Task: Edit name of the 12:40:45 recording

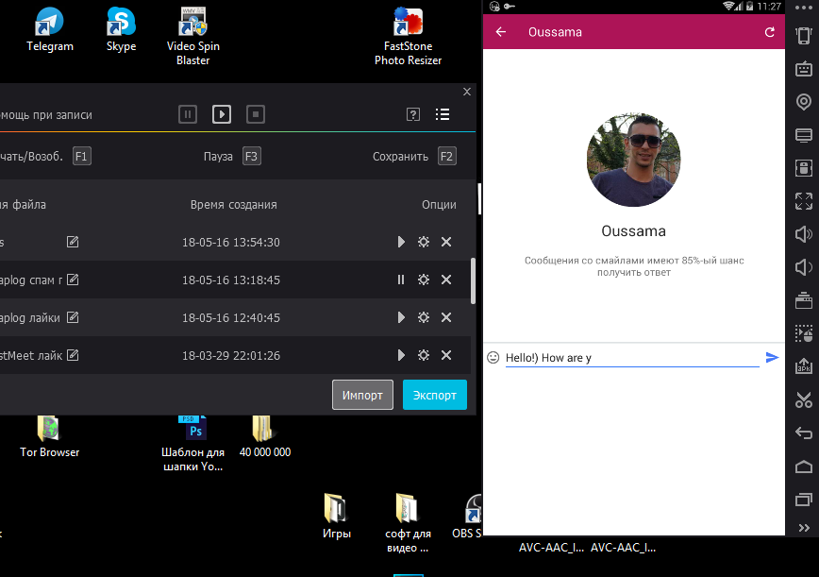Action: 73,317
